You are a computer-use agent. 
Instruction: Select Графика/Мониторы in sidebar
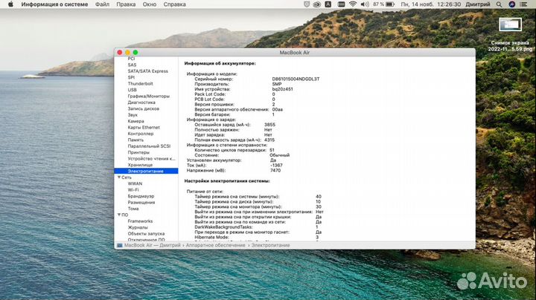149,96
